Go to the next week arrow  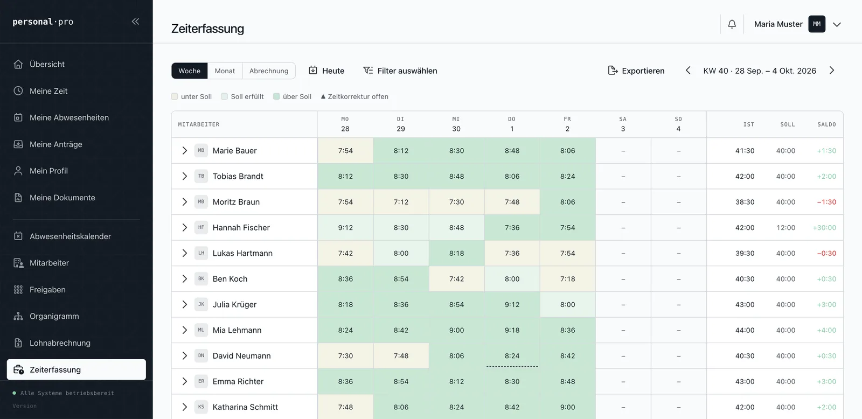tap(832, 71)
